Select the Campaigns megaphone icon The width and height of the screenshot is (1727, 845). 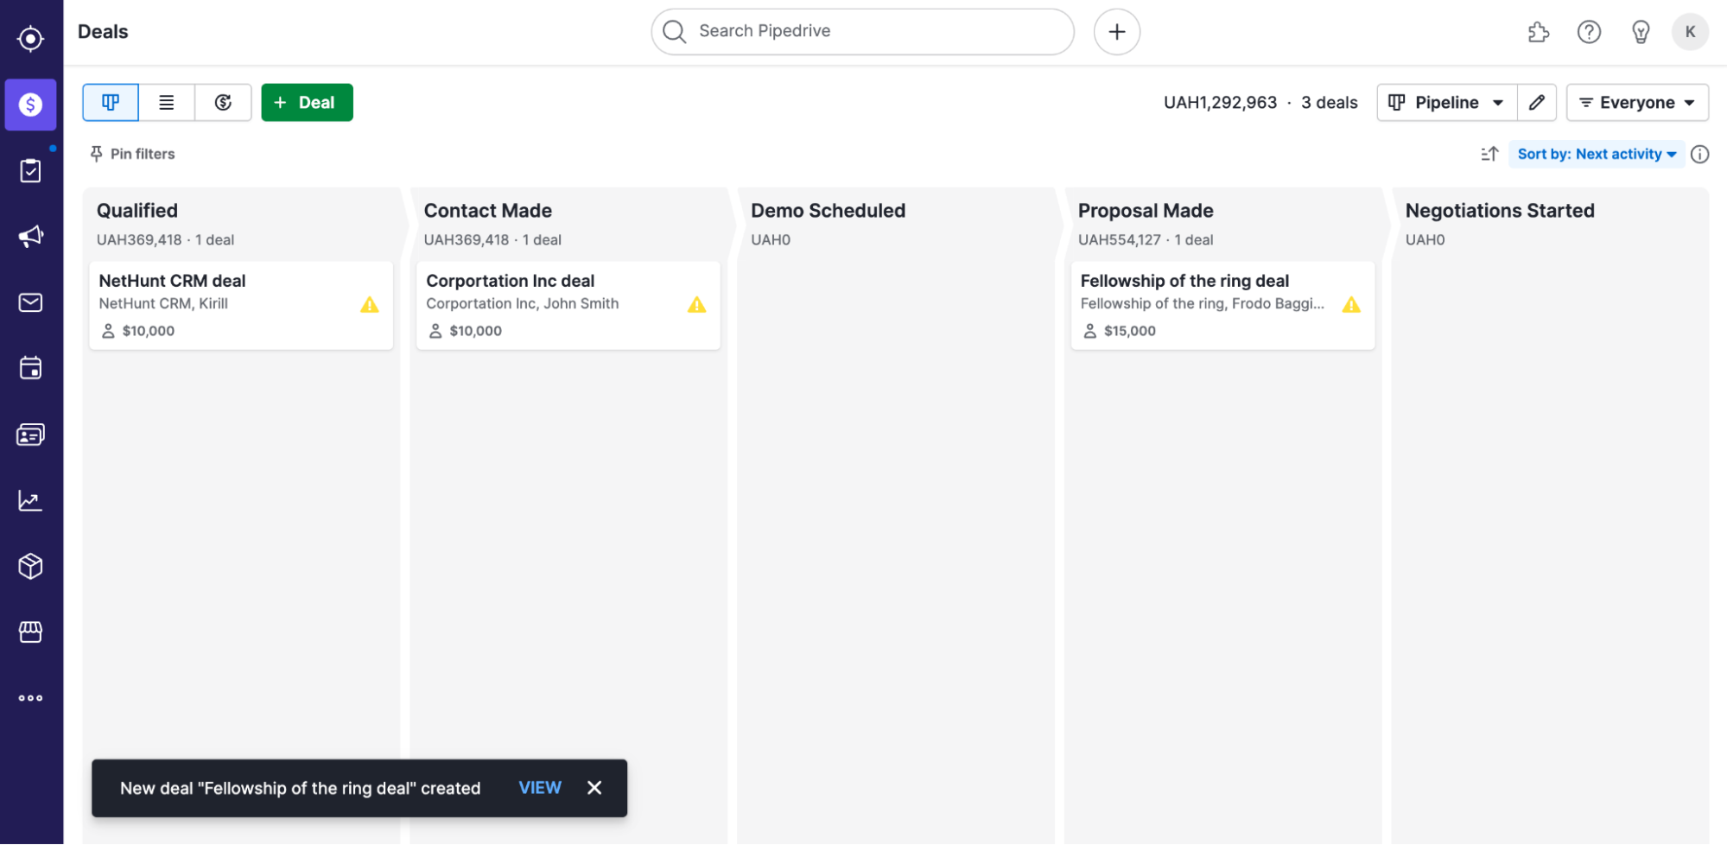pos(30,236)
